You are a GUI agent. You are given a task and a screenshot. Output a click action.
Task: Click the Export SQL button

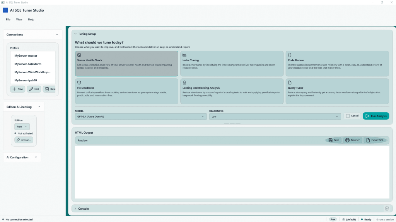(375, 140)
